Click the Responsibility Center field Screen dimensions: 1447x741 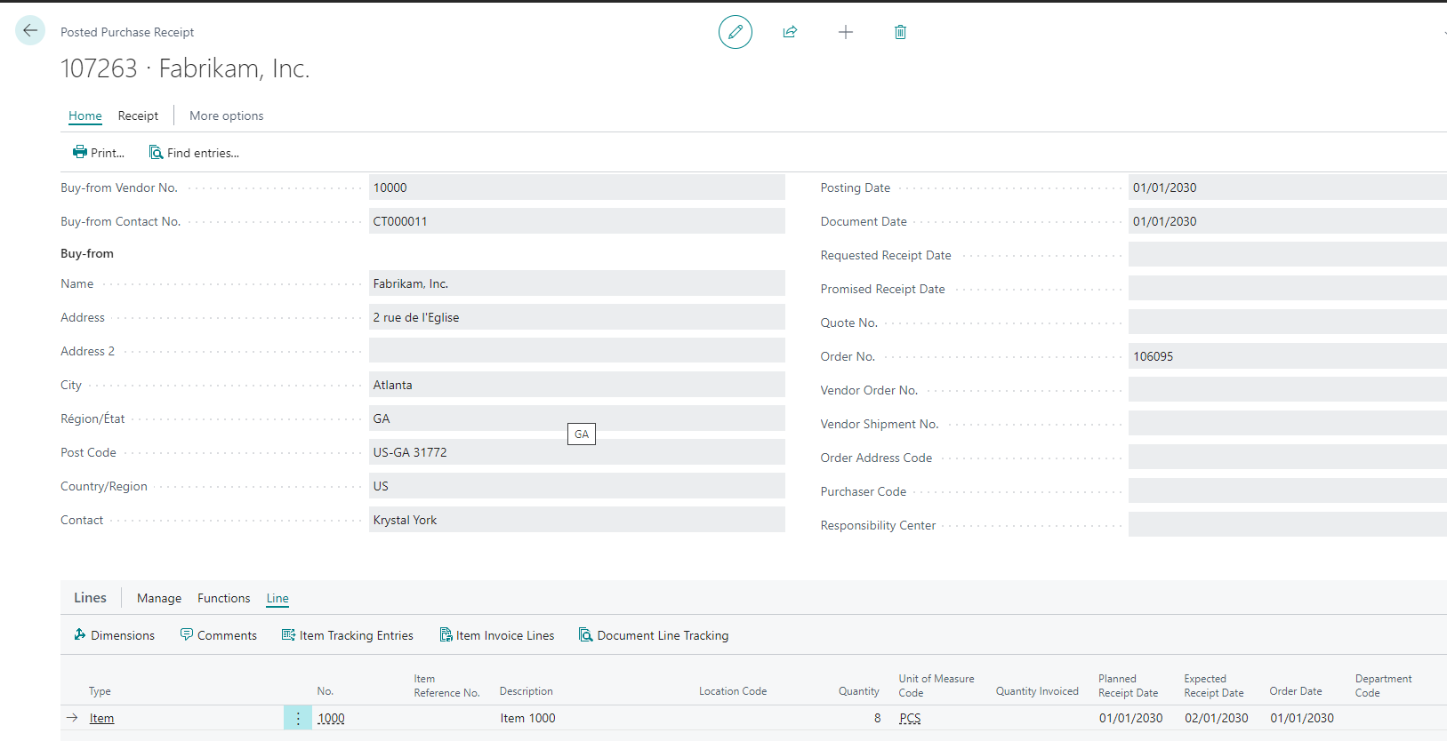pos(1288,525)
